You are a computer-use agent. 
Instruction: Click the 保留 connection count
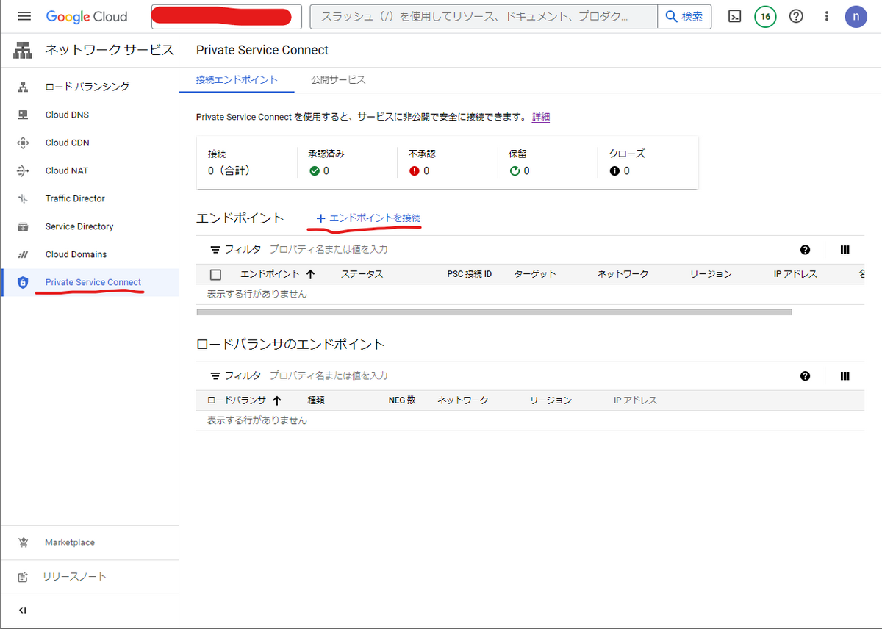pos(519,170)
